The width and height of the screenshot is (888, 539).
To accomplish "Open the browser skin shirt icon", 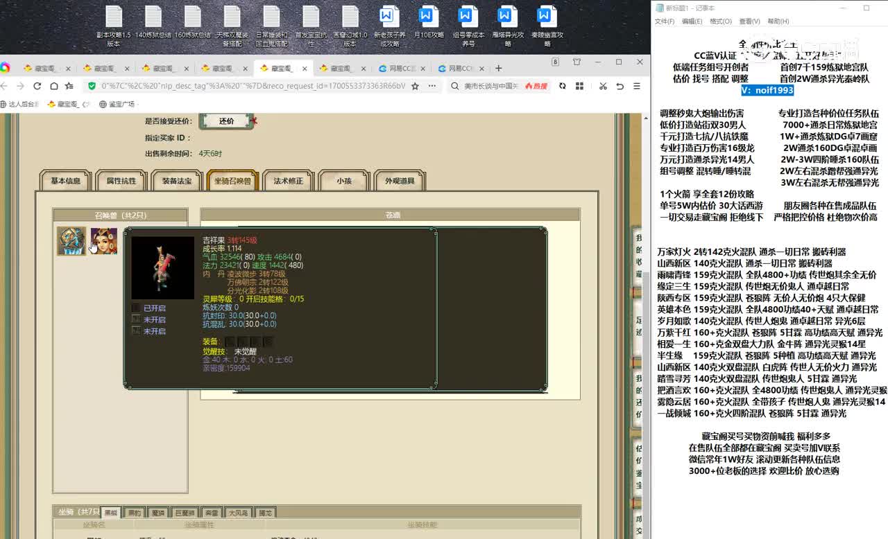I will click(577, 62).
